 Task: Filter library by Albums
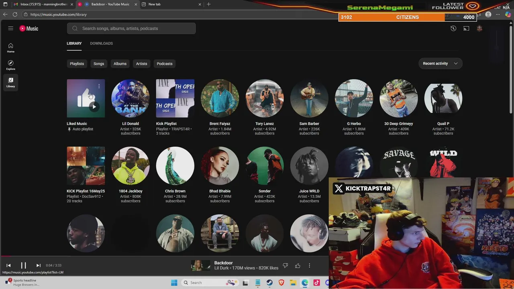click(120, 63)
